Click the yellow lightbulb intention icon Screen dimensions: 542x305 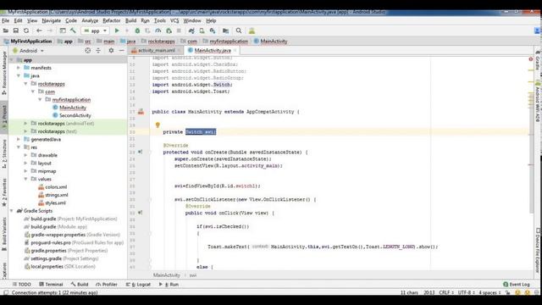tap(158, 125)
